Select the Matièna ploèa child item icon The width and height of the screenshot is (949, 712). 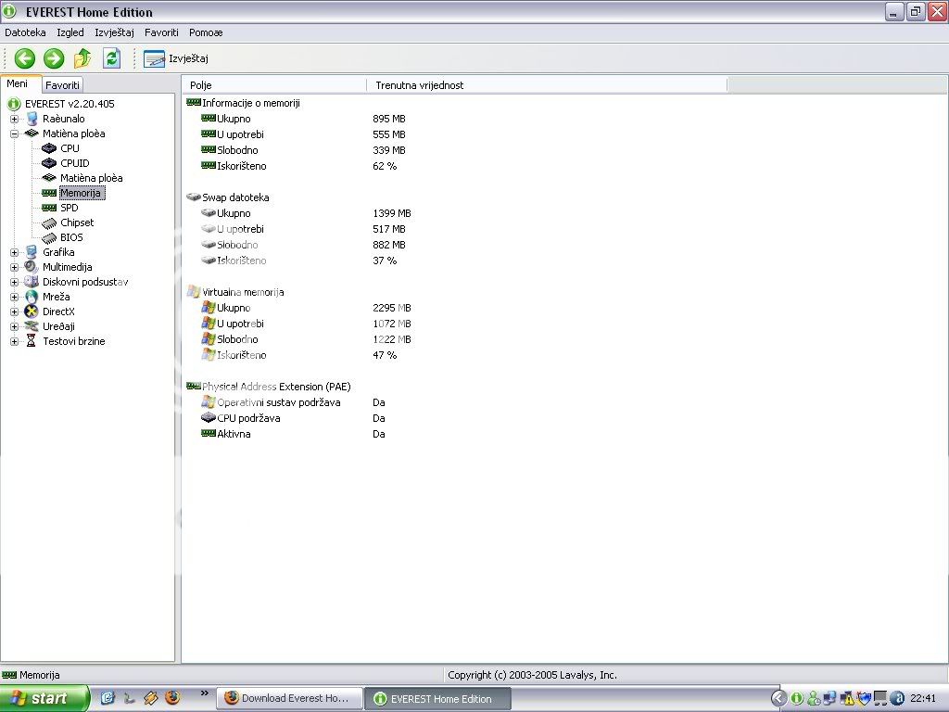coord(49,178)
